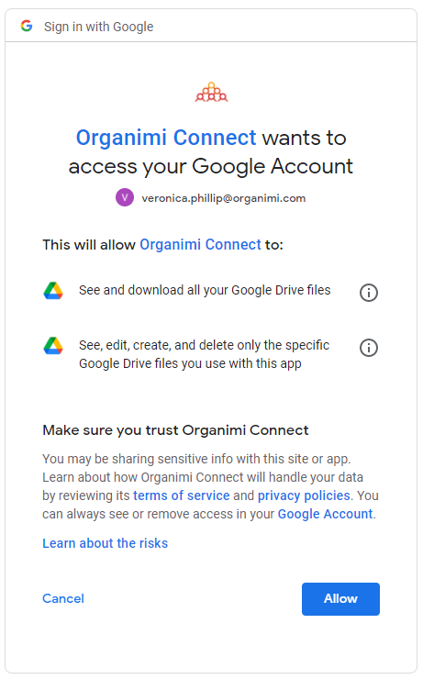Click the Organimi org-chart logo
Viewport: 423px width, 679px height.
click(x=211, y=92)
